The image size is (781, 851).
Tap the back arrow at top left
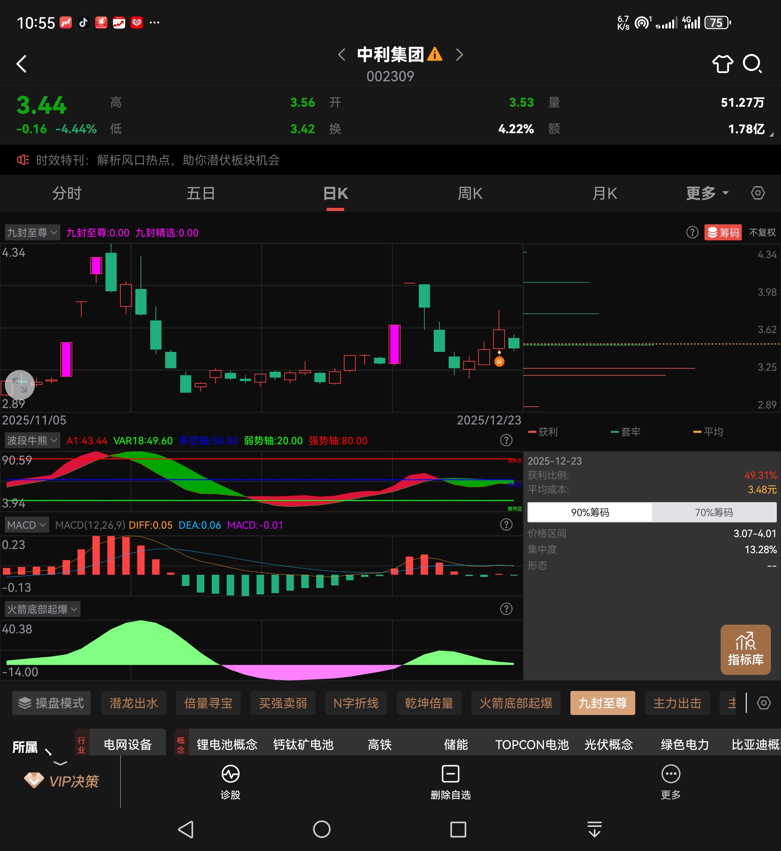coord(22,64)
